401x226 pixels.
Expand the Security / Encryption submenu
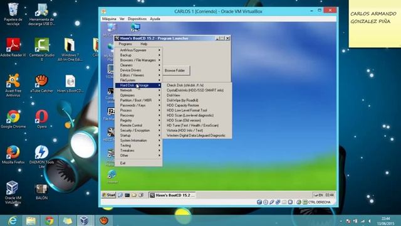click(x=138, y=130)
